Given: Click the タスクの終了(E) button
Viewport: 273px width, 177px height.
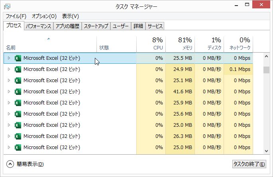Looking at the screenshot, I should point(249,164).
